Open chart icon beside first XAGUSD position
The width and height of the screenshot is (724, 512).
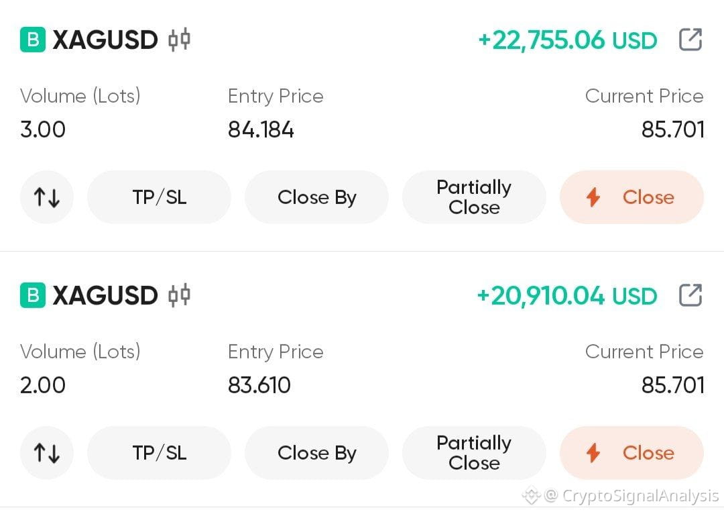click(x=179, y=40)
